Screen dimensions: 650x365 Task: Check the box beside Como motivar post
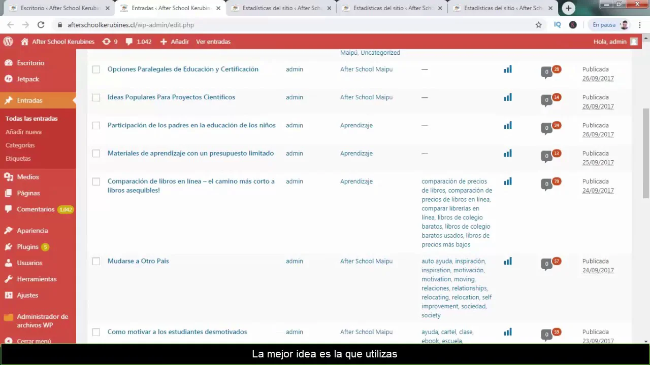[96, 332]
